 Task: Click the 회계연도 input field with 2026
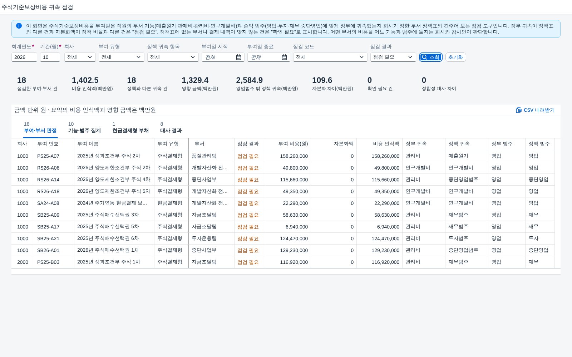click(24, 57)
